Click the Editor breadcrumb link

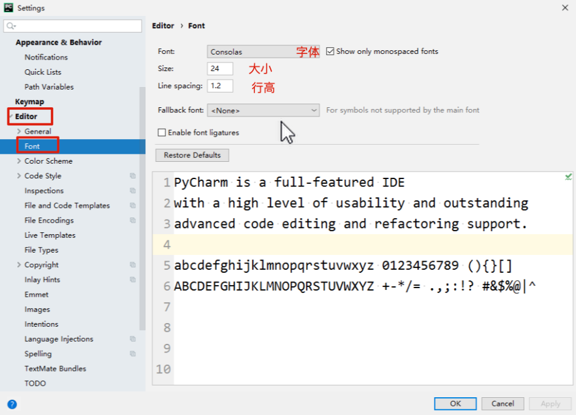pyautogui.click(x=163, y=26)
